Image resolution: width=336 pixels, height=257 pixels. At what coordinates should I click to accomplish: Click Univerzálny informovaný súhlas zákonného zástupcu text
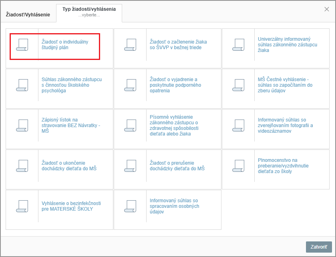pos(288,45)
